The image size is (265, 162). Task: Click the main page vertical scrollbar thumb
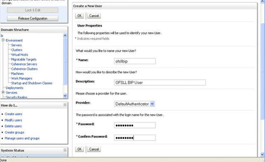(263, 72)
